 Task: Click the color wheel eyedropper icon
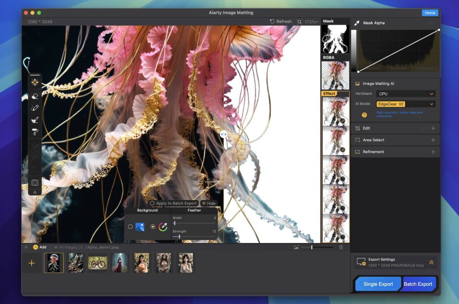163,227
